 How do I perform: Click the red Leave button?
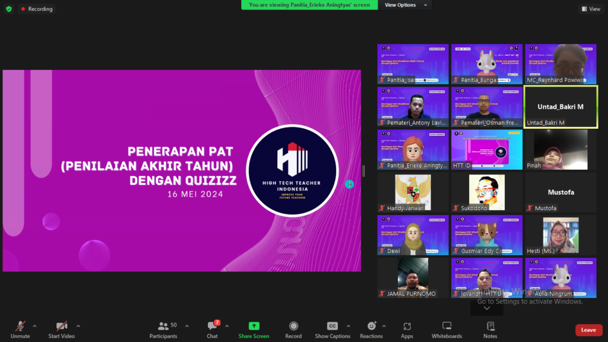(588, 330)
